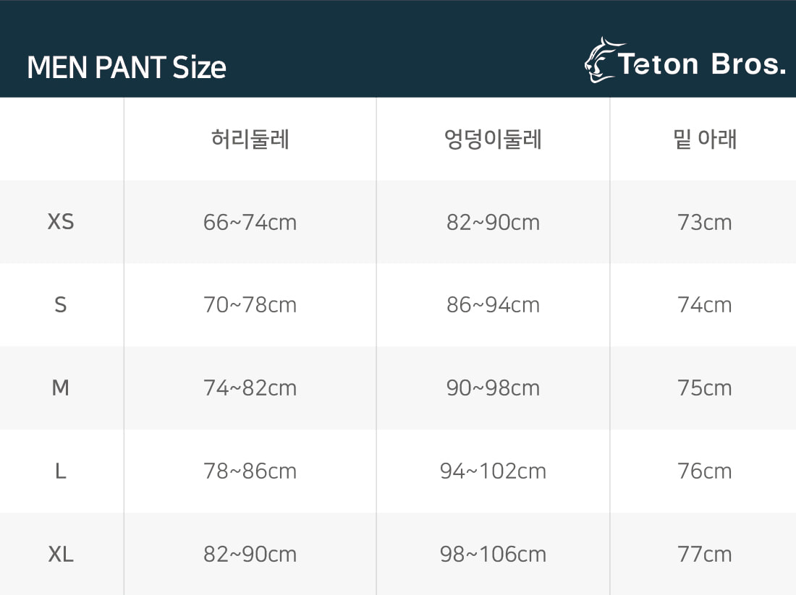The height and width of the screenshot is (595, 796).
Task: Click the Teton Bros. brand name text
Action: (701, 65)
